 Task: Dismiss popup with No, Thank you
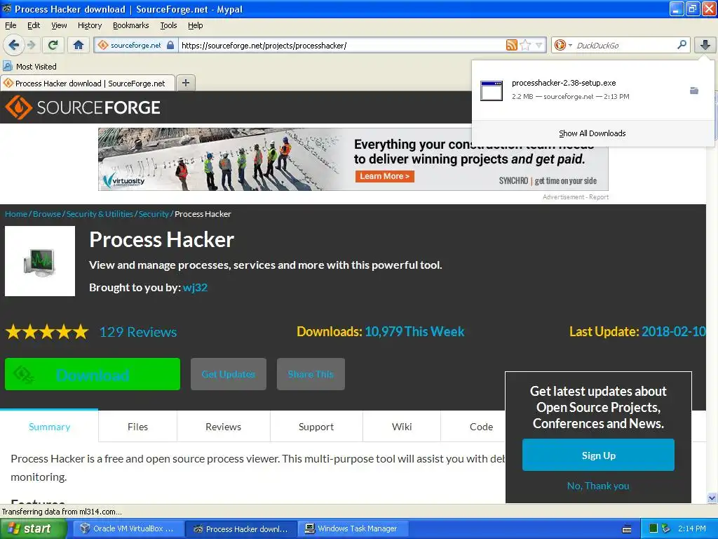coord(598,486)
